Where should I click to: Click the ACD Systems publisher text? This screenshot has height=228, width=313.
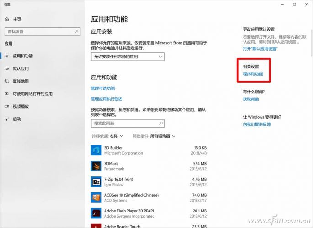[116, 200]
